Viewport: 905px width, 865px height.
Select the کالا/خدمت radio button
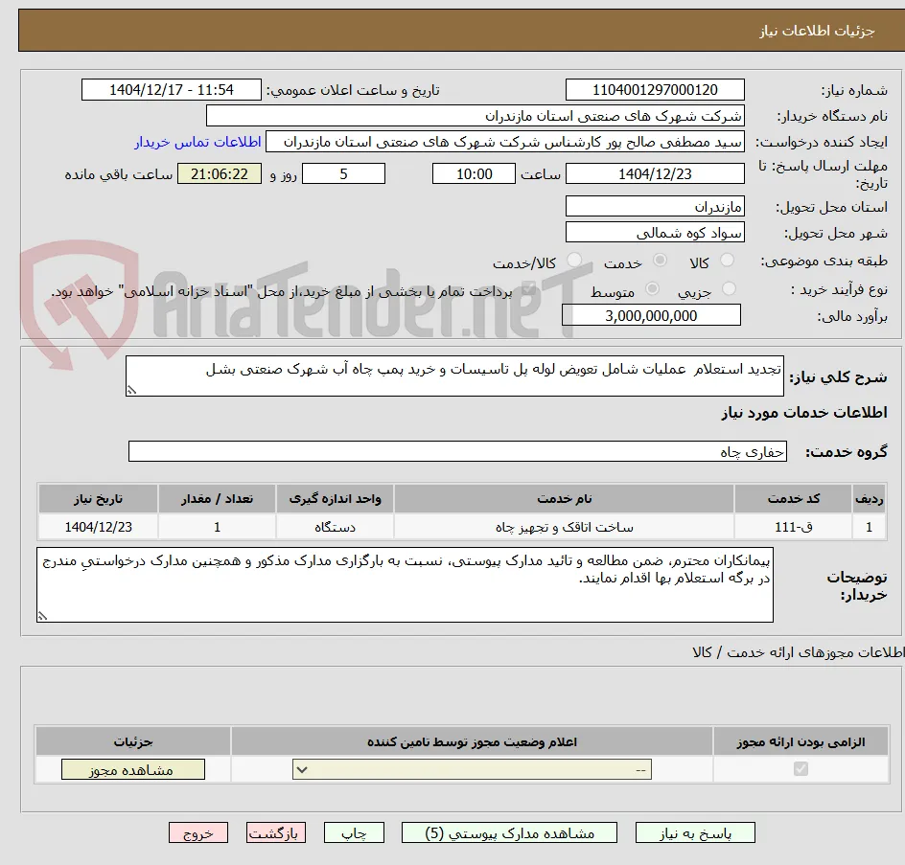pyautogui.click(x=574, y=261)
